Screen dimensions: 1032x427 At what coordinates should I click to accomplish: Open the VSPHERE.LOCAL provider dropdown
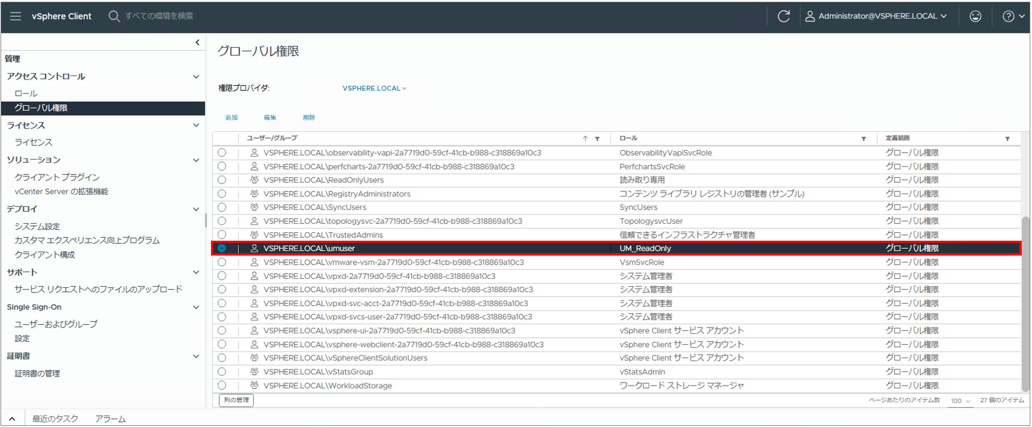point(374,89)
